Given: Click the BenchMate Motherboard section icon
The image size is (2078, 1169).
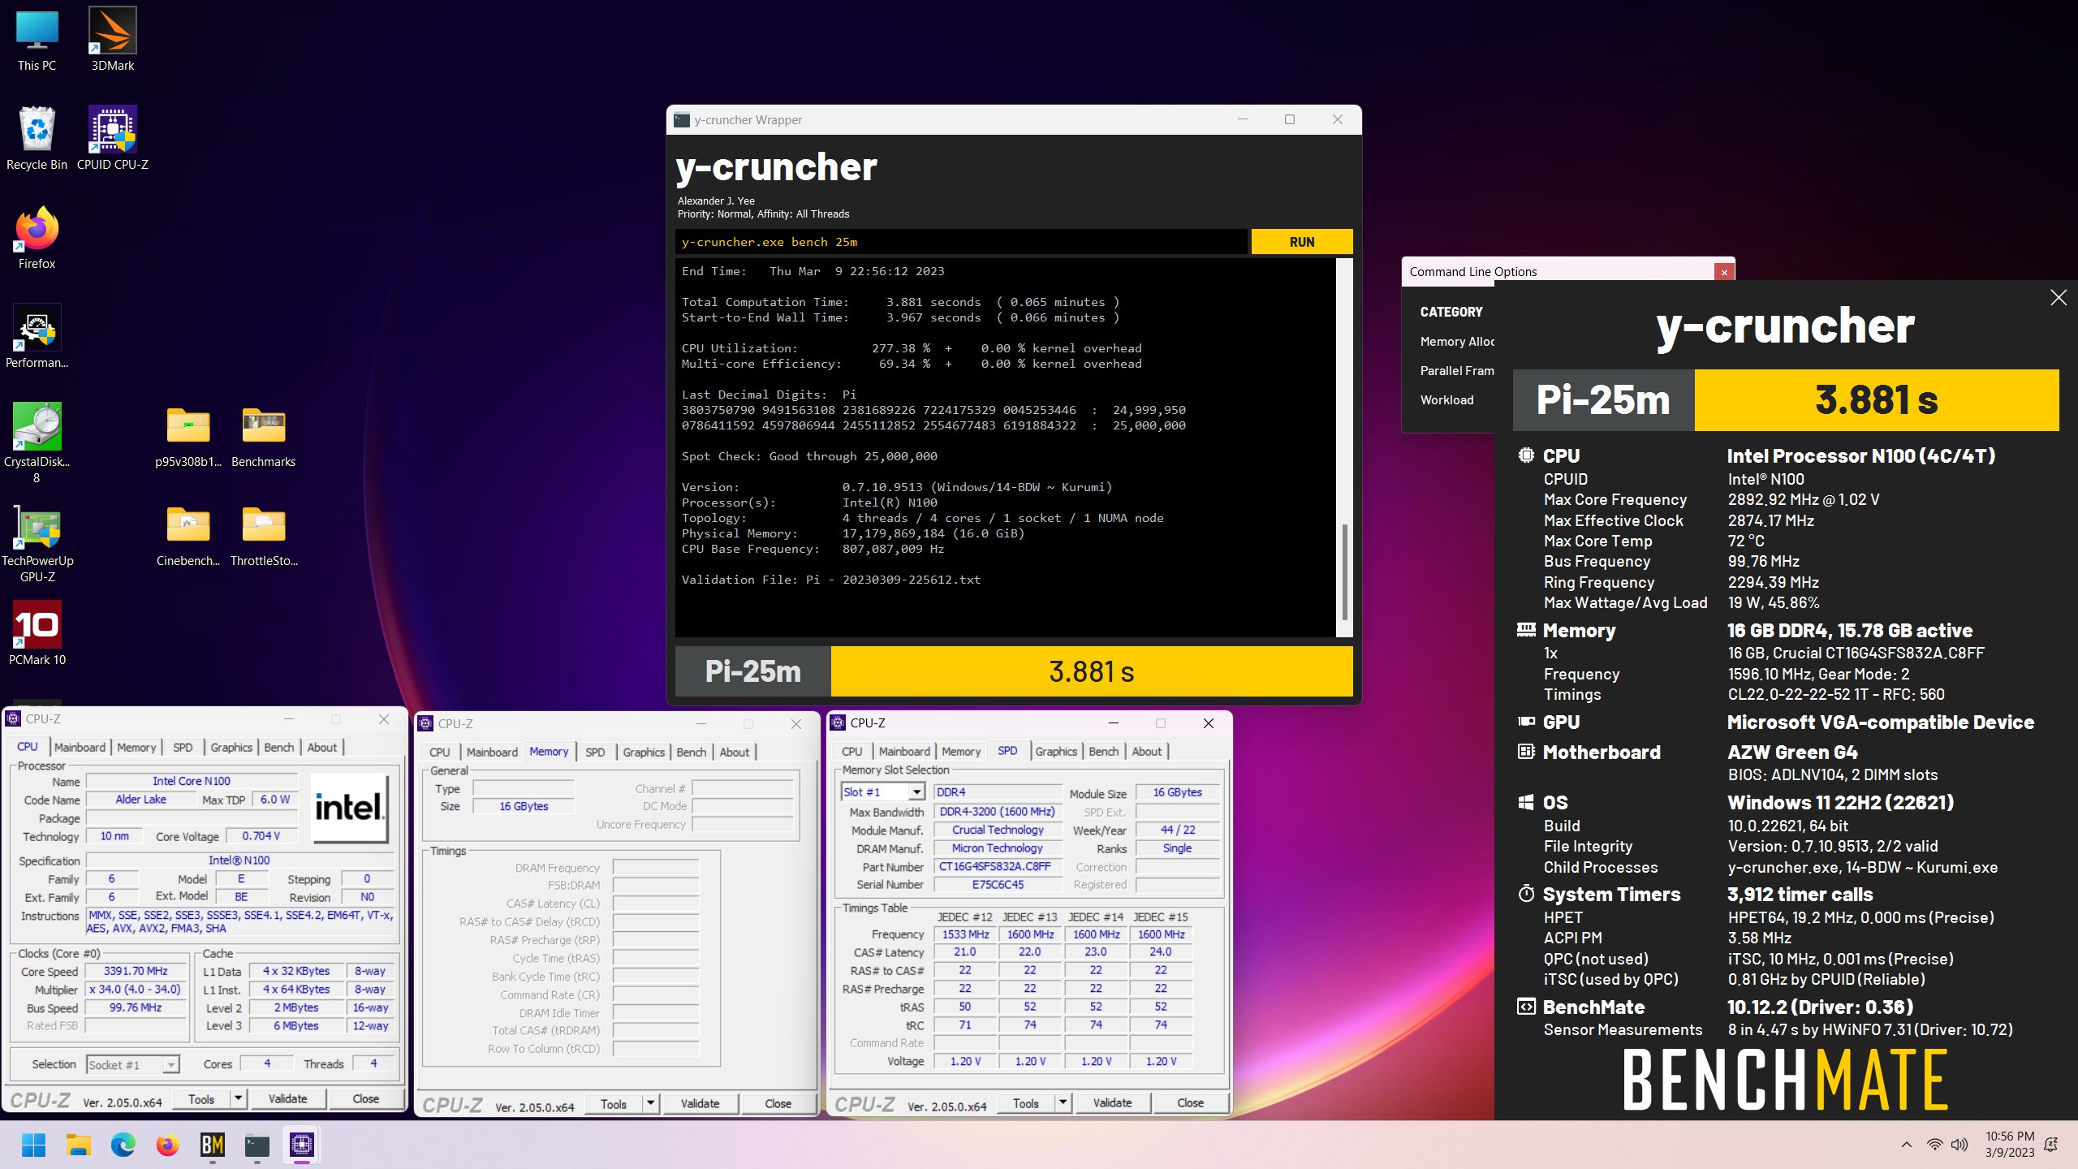Looking at the screenshot, I should (1526, 752).
